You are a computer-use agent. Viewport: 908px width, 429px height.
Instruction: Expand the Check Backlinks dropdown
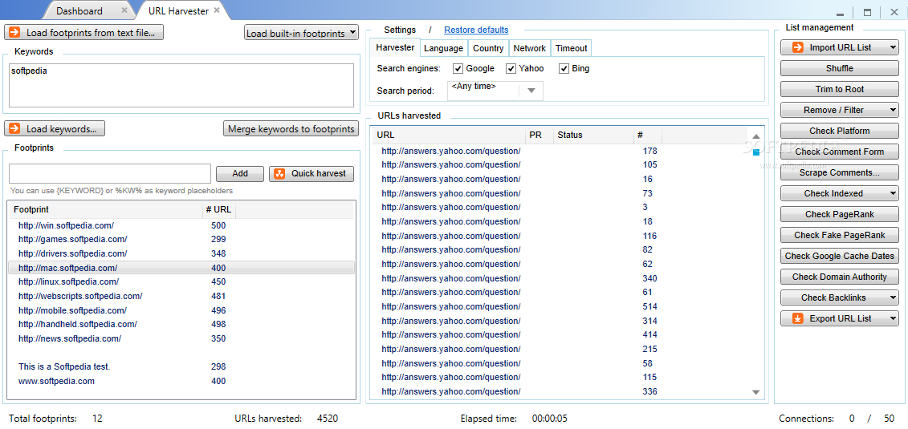tap(893, 297)
